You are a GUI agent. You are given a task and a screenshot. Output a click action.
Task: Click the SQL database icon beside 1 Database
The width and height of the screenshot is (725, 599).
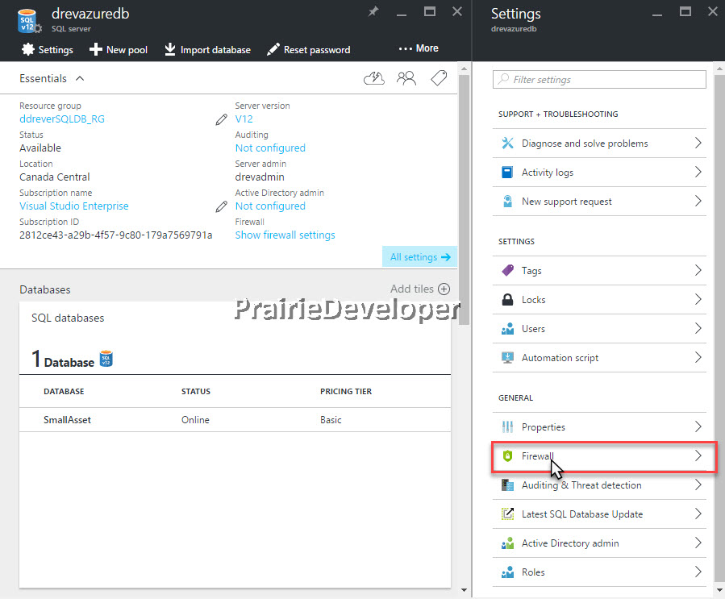point(106,359)
